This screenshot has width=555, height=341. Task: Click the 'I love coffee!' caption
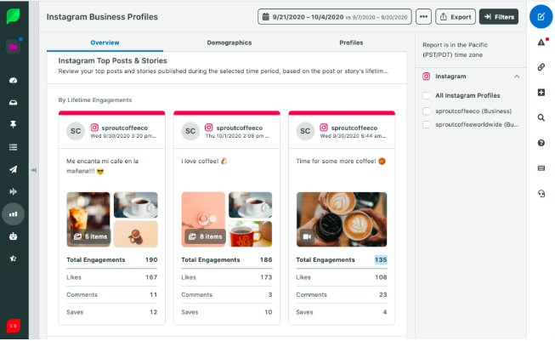click(x=204, y=161)
